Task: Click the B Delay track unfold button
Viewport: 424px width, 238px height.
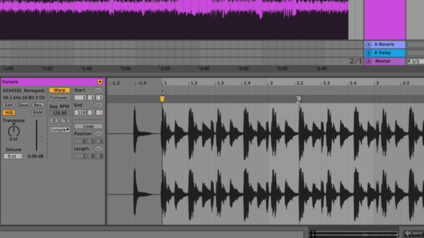Action: click(368, 53)
